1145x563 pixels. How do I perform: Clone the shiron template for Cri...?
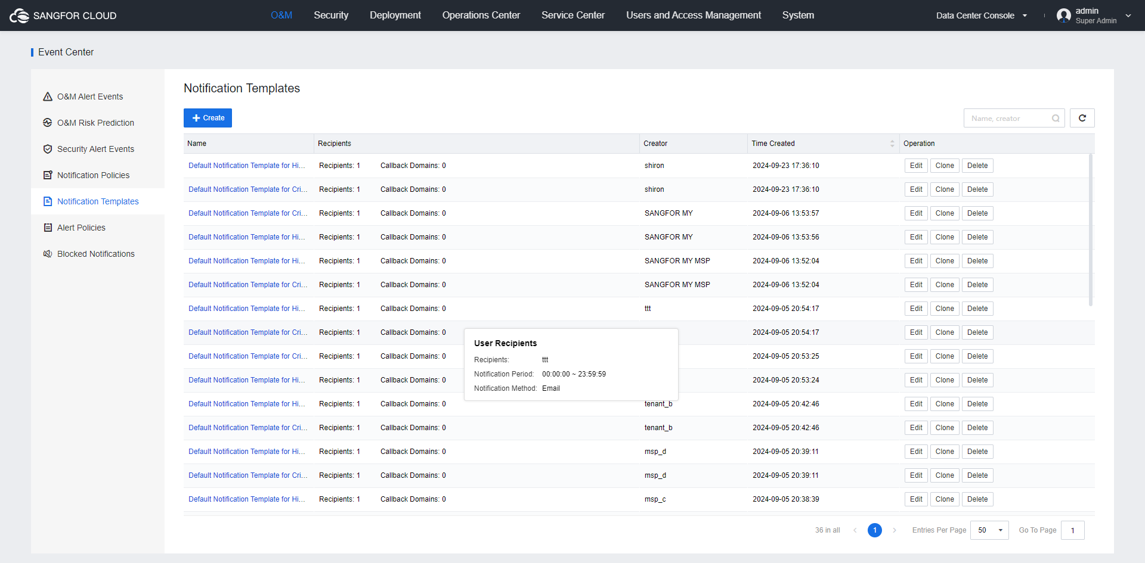tap(945, 189)
